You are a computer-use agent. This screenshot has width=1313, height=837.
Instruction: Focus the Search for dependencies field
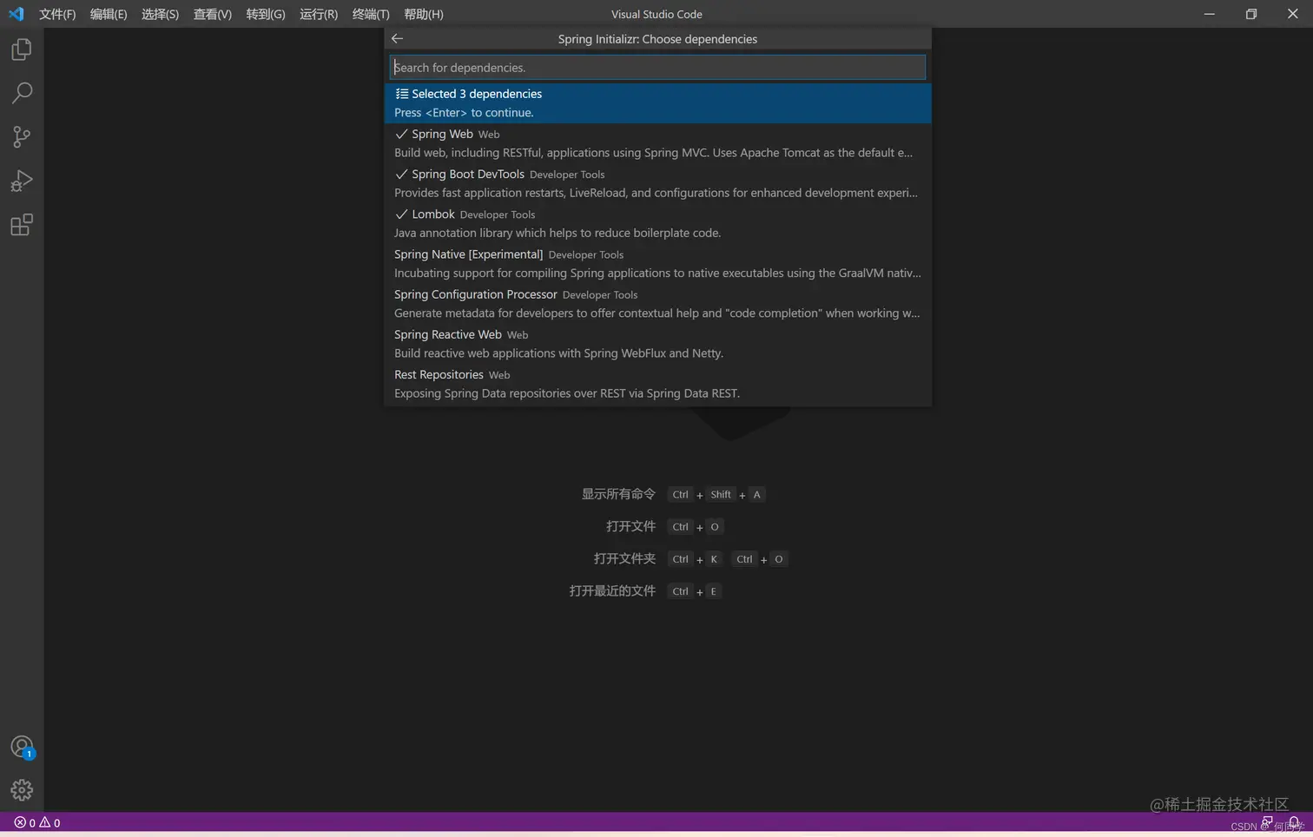(x=657, y=67)
